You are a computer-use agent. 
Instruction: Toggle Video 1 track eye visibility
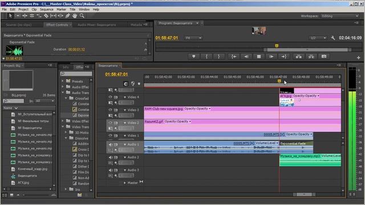[x=110, y=136]
